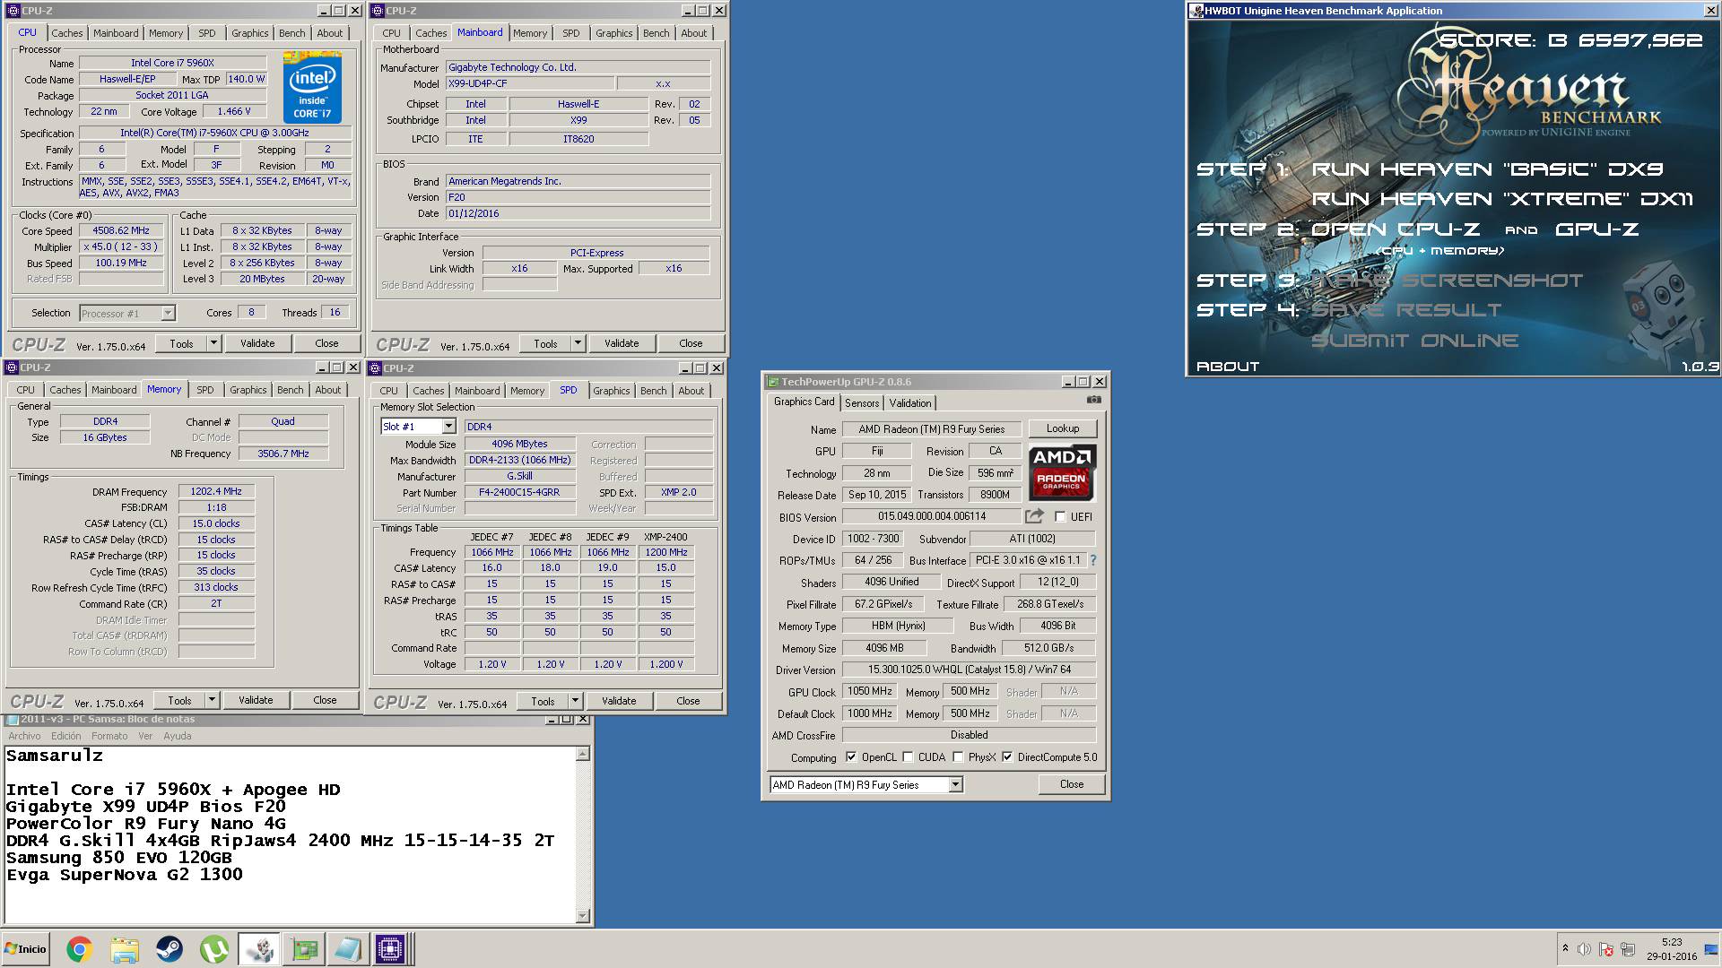
Task: Switch to Notepad taskbar icon
Action: pyautogui.click(x=347, y=949)
